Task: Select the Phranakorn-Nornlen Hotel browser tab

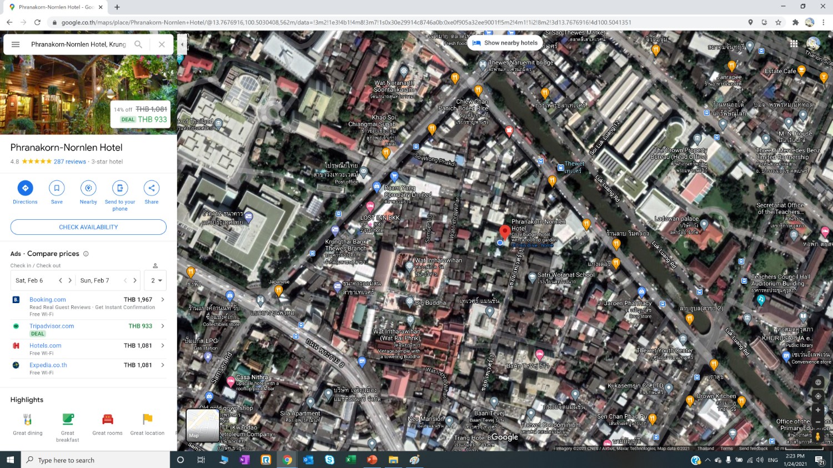Action: 56,7
